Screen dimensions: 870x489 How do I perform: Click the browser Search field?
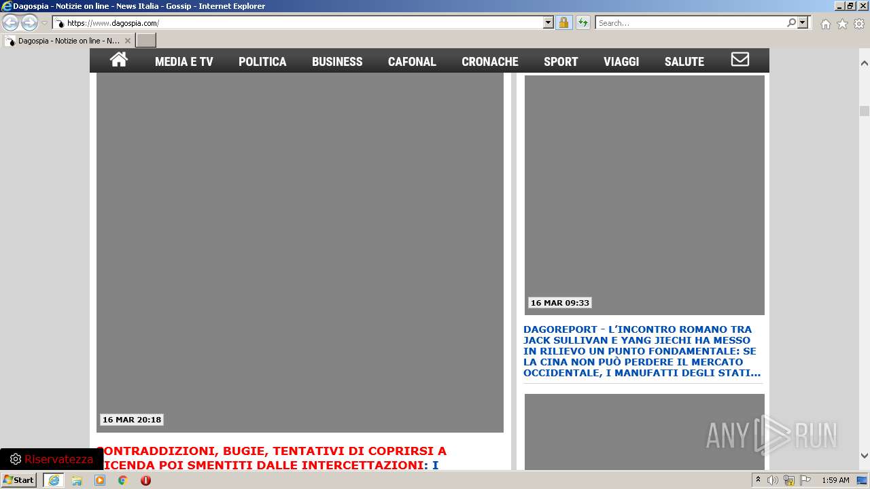[690, 23]
